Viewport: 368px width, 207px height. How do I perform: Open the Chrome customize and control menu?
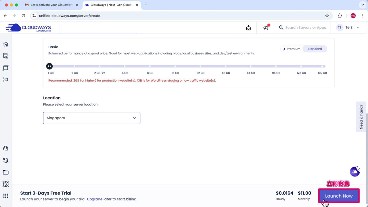tap(362, 16)
